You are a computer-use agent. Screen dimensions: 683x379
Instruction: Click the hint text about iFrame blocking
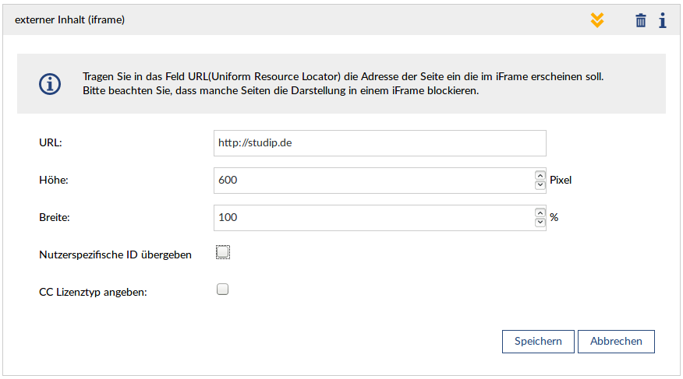281,91
